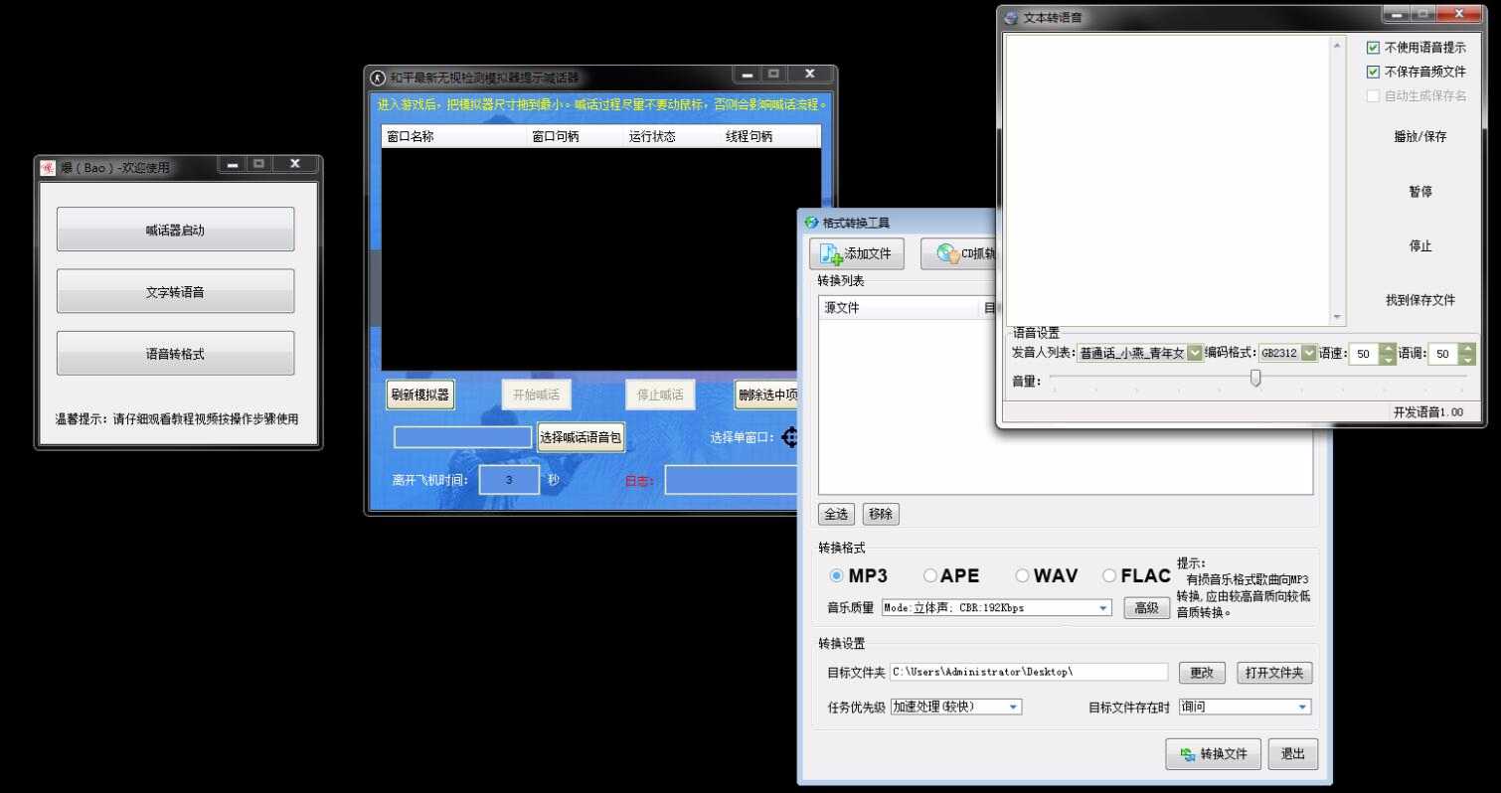Click the 转换文件 icon button
Viewport: 1501px width, 793px height.
[1214, 754]
